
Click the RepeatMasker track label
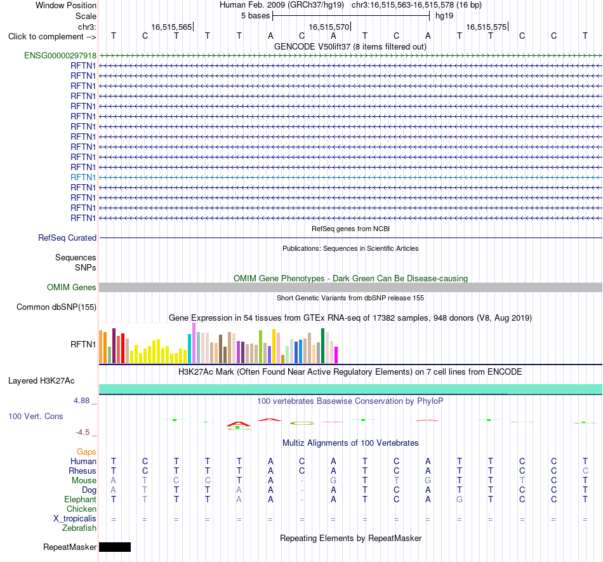[70, 547]
